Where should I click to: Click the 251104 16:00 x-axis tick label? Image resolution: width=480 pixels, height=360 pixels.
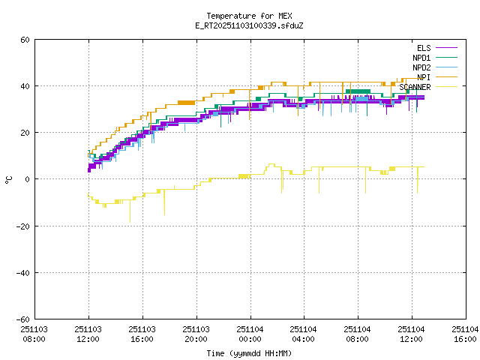(x=464, y=334)
